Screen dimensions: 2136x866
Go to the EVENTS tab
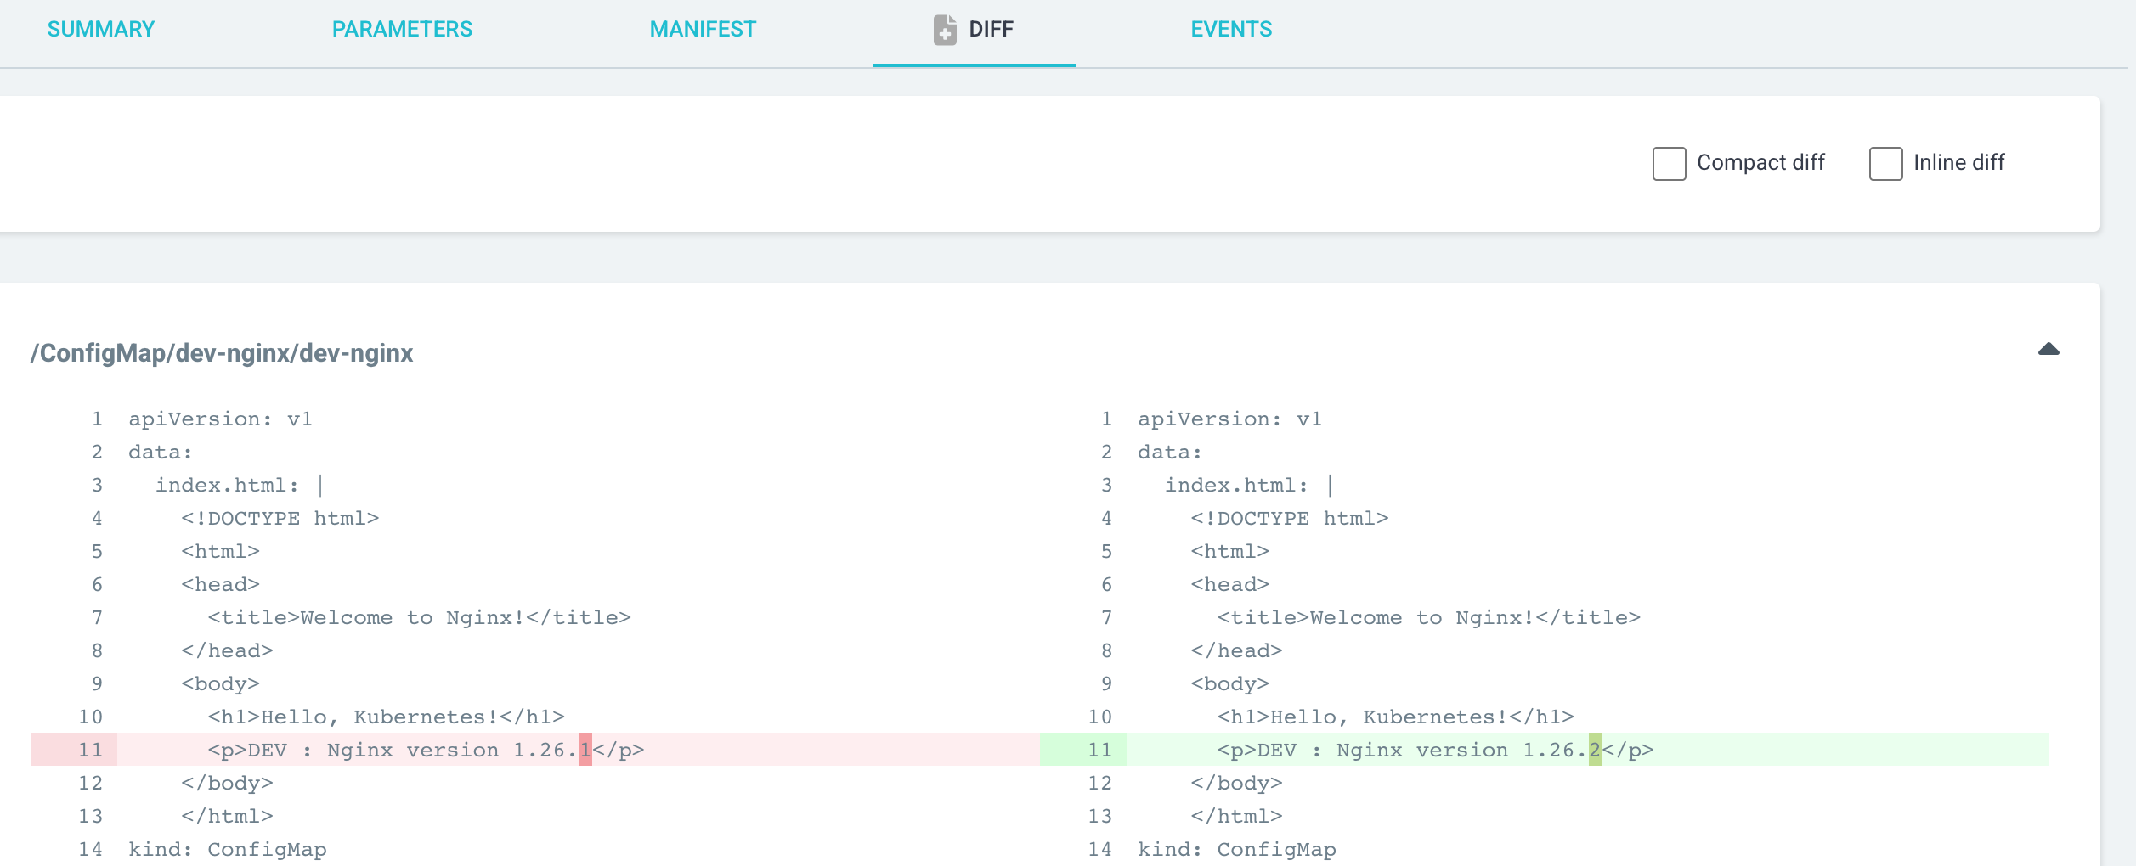[1231, 30]
